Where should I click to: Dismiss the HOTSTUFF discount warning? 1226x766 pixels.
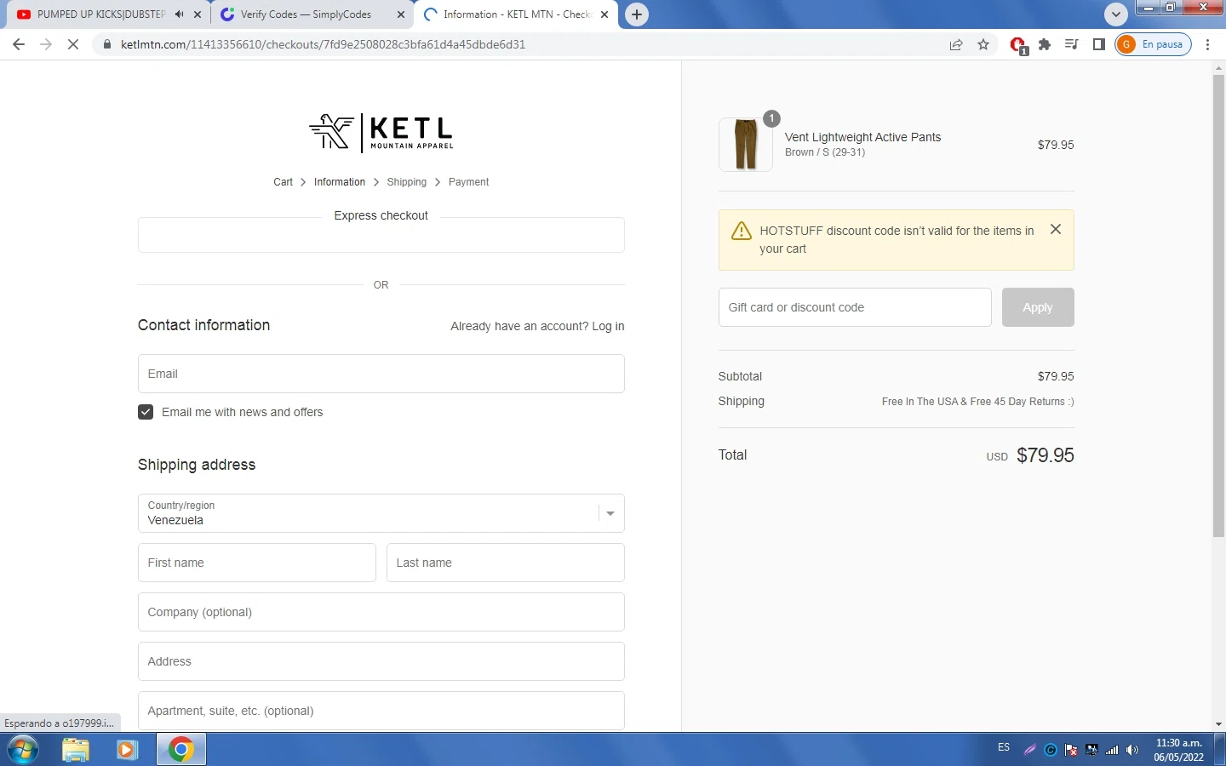point(1056,229)
